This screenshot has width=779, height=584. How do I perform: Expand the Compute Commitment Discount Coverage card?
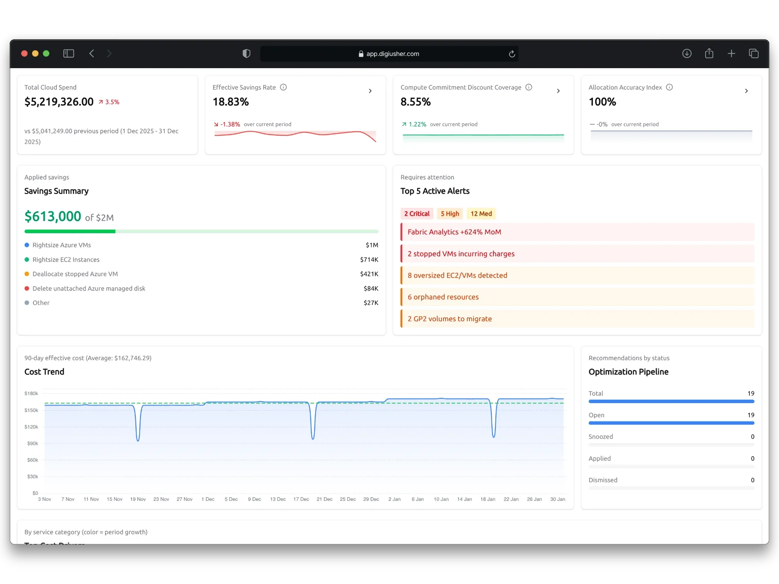pos(558,91)
